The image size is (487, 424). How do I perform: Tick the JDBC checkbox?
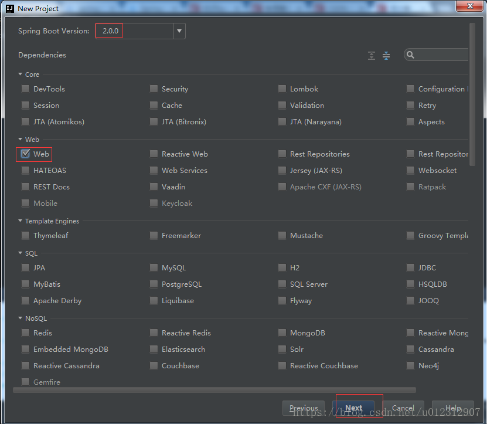[x=410, y=267]
